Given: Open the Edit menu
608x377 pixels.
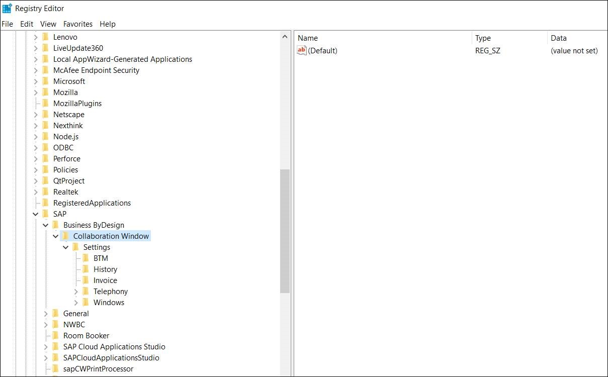Looking at the screenshot, I should (27, 24).
